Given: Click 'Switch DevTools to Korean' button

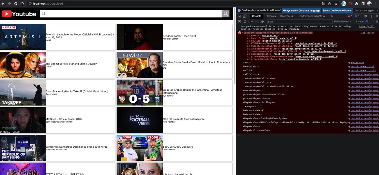Looking at the screenshot, I should tap(337, 10).
